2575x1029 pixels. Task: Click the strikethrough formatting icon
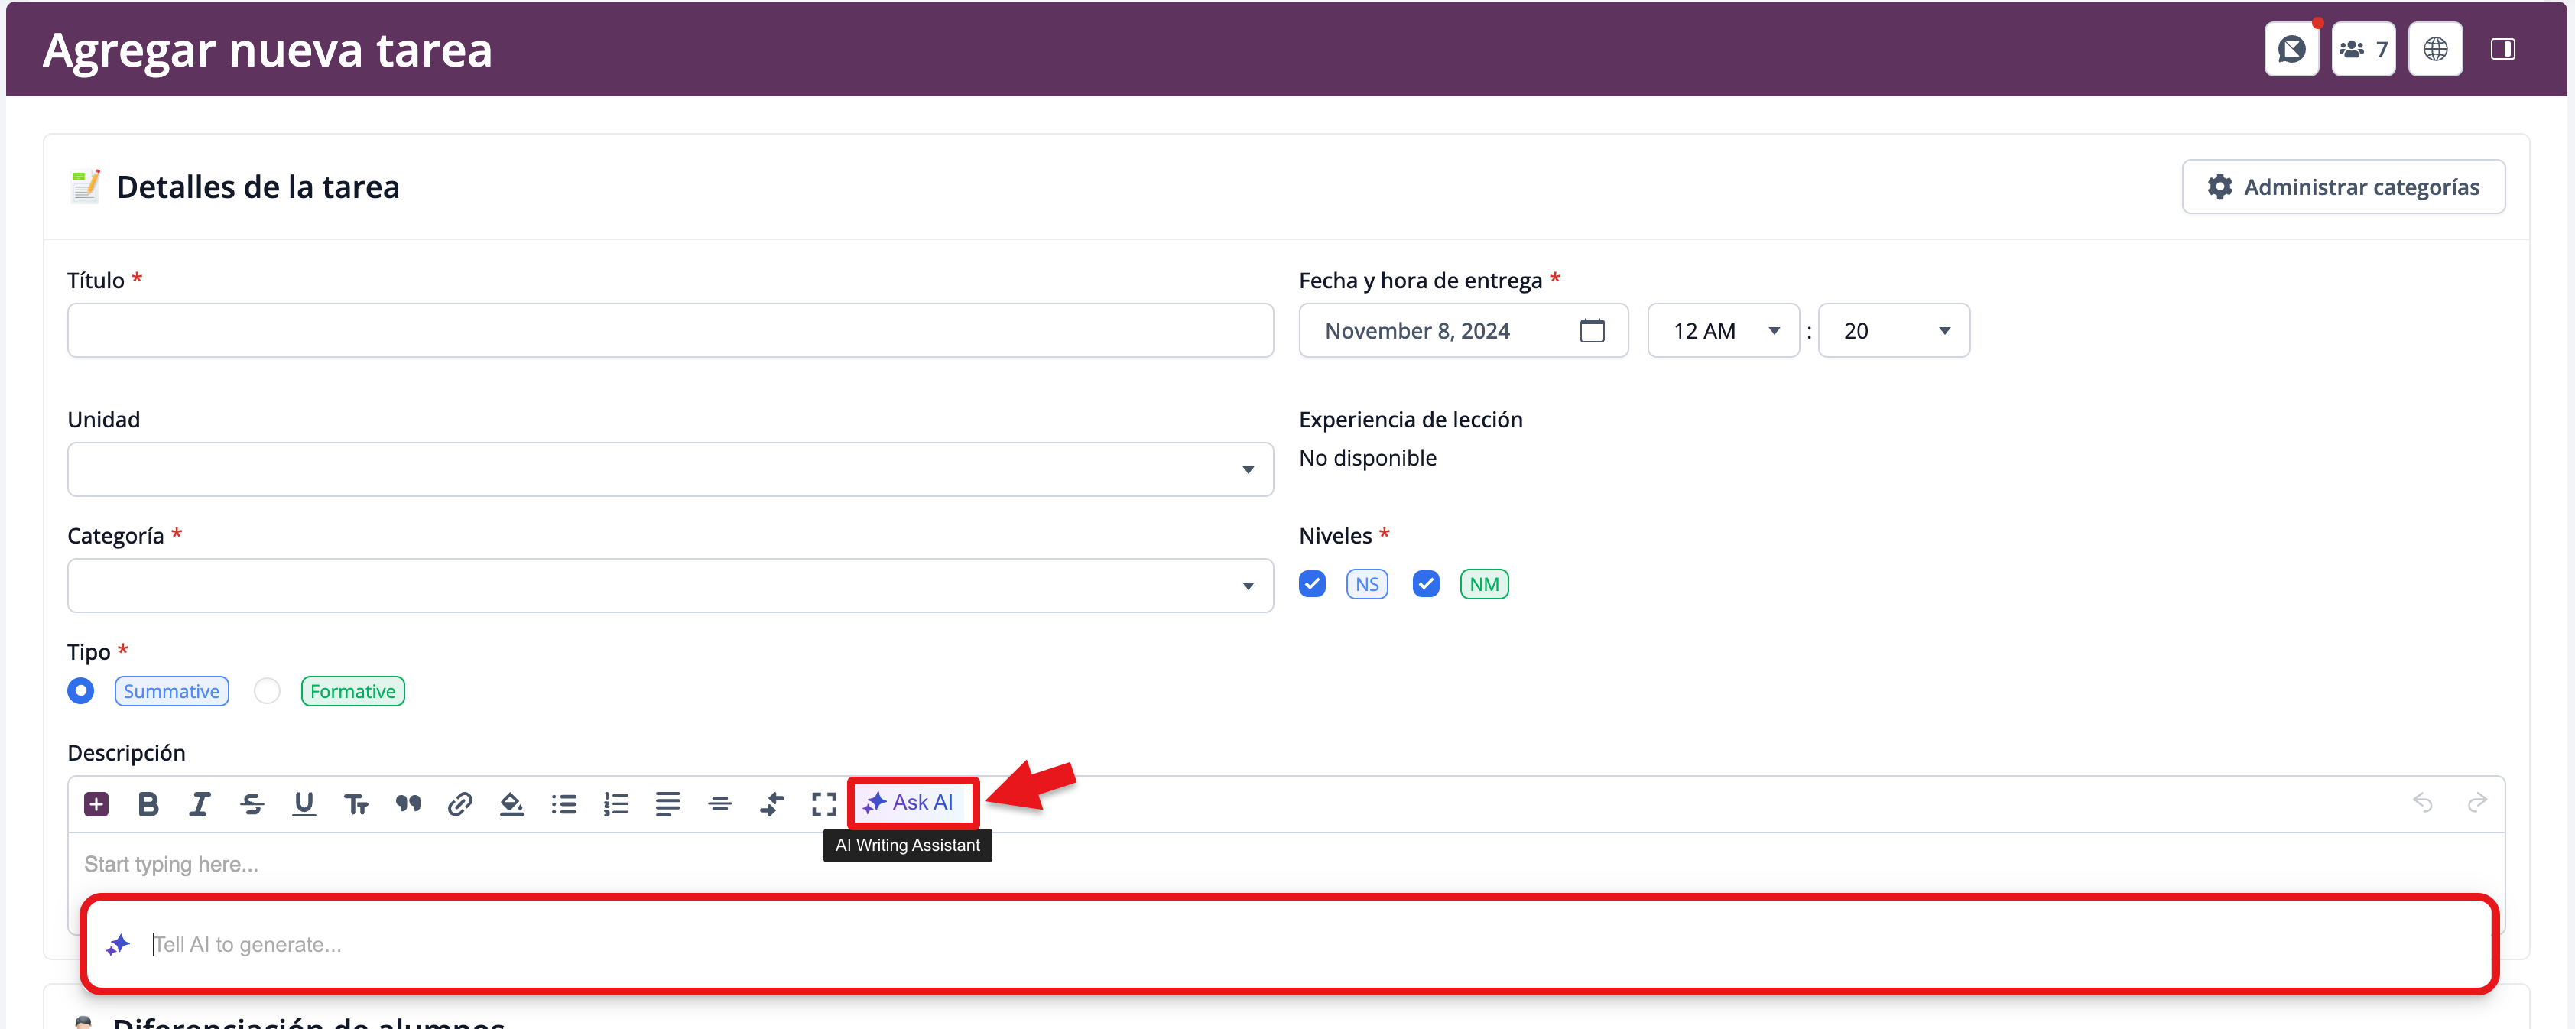(x=252, y=803)
